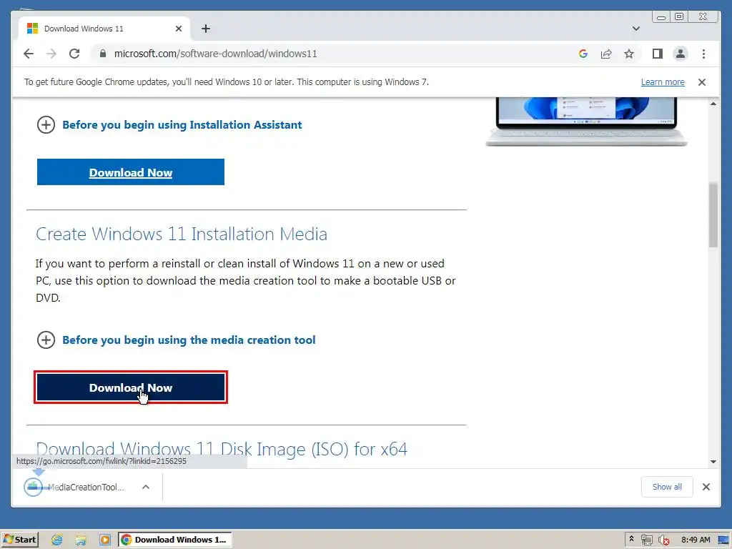The image size is (732, 549).
Task: Open the network tray icon
Action: click(x=646, y=540)
